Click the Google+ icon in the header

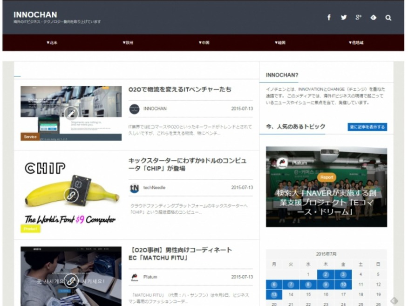pos(358,17)
